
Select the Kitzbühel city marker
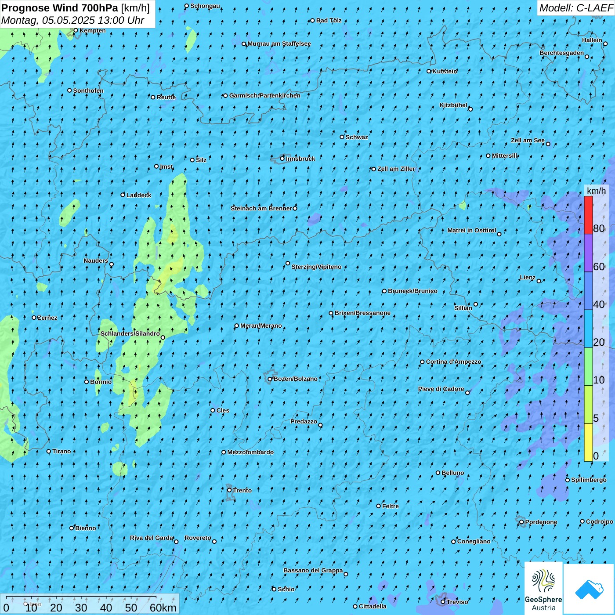click(x=470, y=109)
